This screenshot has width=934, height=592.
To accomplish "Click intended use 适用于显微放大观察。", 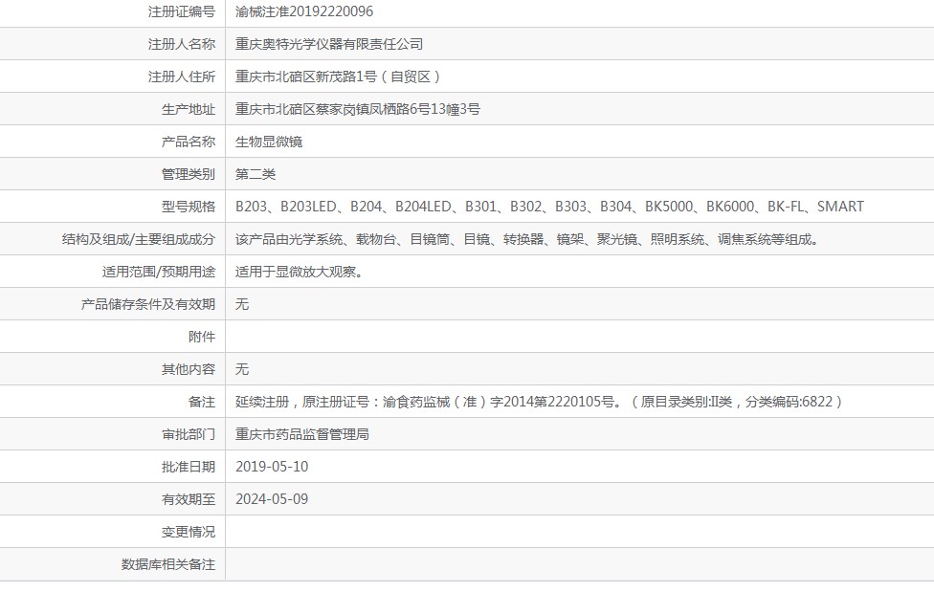I will [300, 273].
